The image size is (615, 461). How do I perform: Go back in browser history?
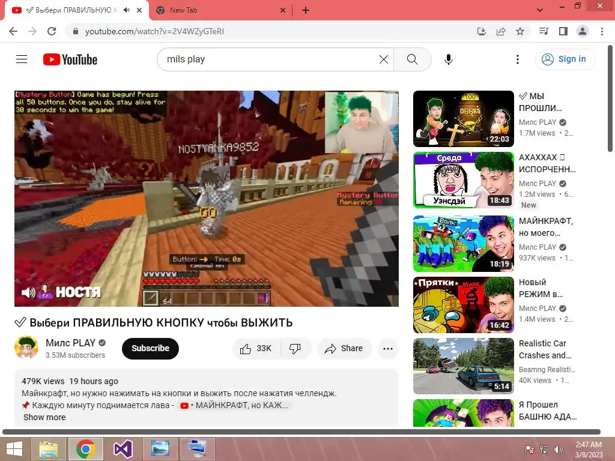[13, 31]
